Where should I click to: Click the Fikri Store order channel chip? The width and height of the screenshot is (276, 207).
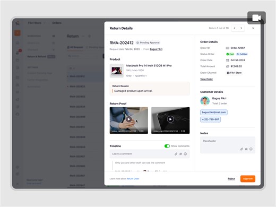tap(234, 73)
